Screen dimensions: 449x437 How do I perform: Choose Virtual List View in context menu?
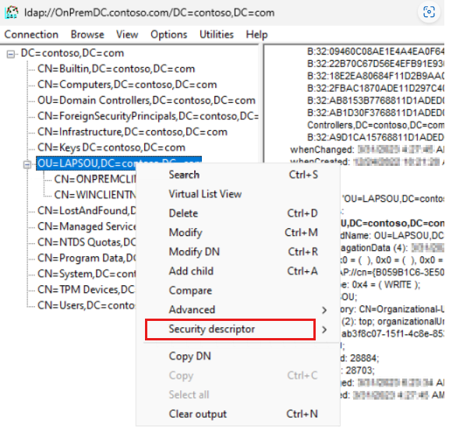(238, 194)
